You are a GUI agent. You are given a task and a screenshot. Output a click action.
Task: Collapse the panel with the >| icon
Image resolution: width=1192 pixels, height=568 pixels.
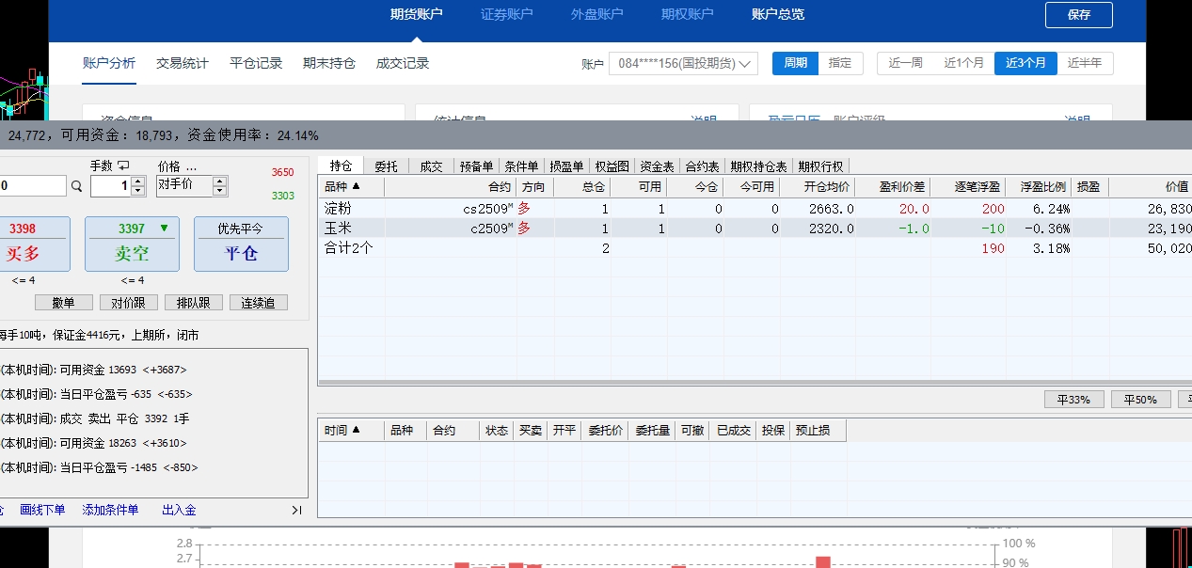(x=296, y=510)
